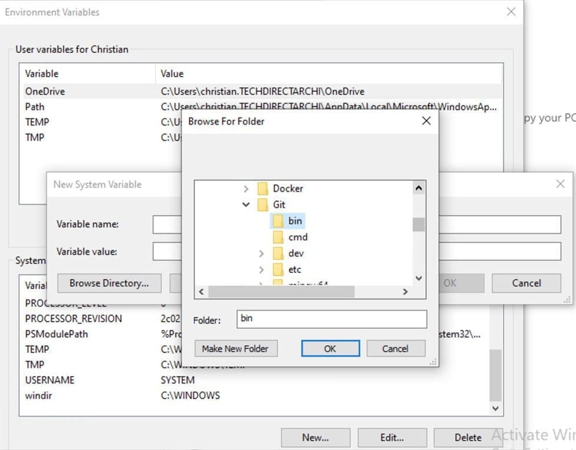The width and height of the screenshot is (576, 450).
Task: Collapse the Git folder tree node
Action: point(246,205)
